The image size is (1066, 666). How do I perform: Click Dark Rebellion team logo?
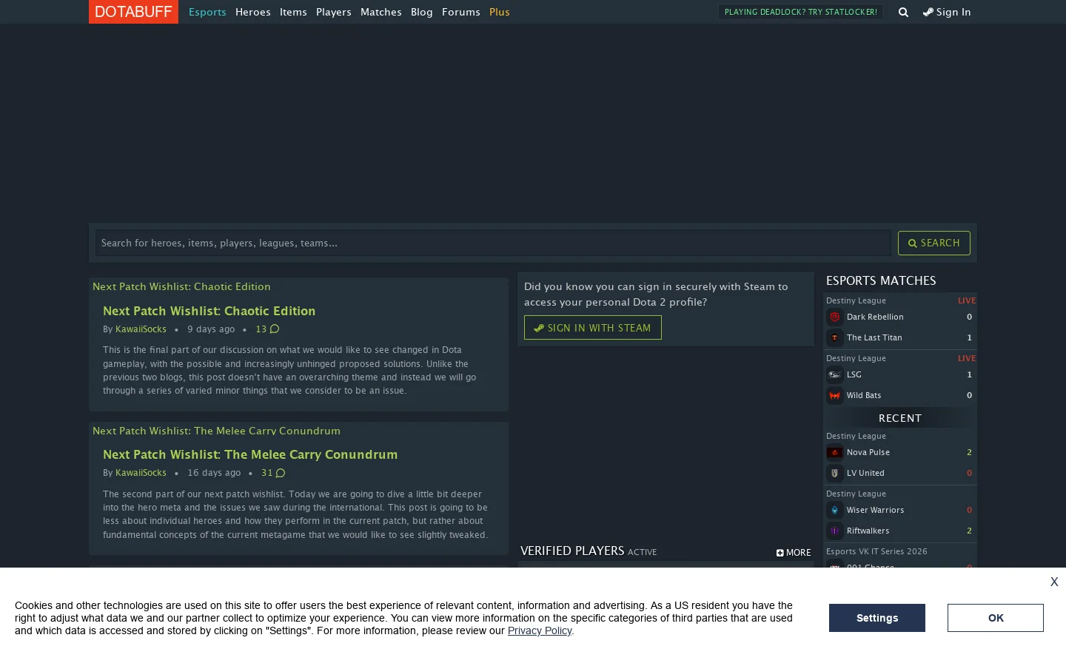coord(835,317)
